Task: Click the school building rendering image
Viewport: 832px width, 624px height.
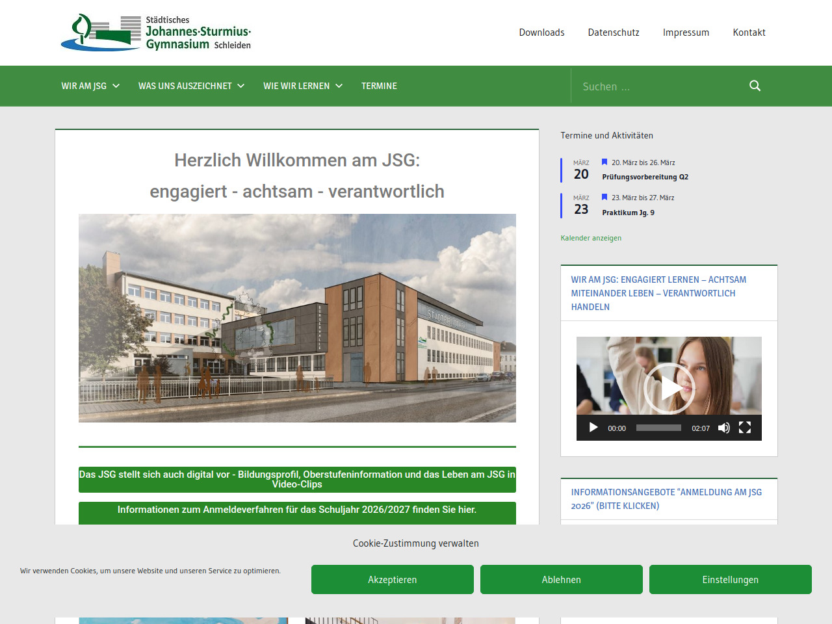Action: pyautogui.click(x=297, y=318)
